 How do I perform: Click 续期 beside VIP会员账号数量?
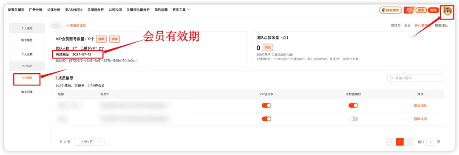101,39
